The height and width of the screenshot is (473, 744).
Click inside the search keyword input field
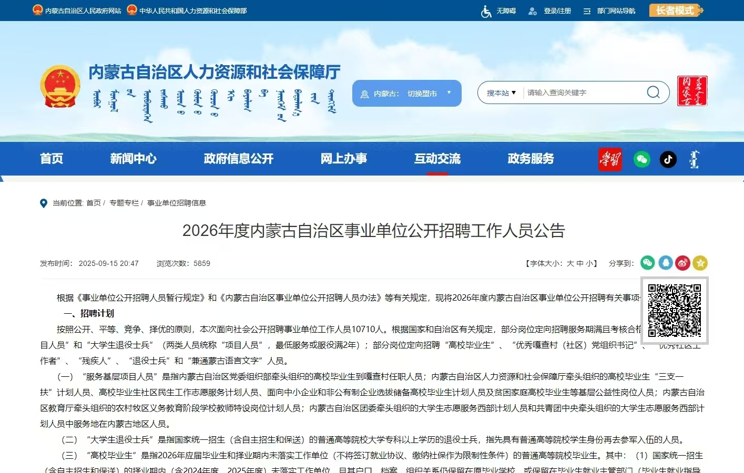573,92
